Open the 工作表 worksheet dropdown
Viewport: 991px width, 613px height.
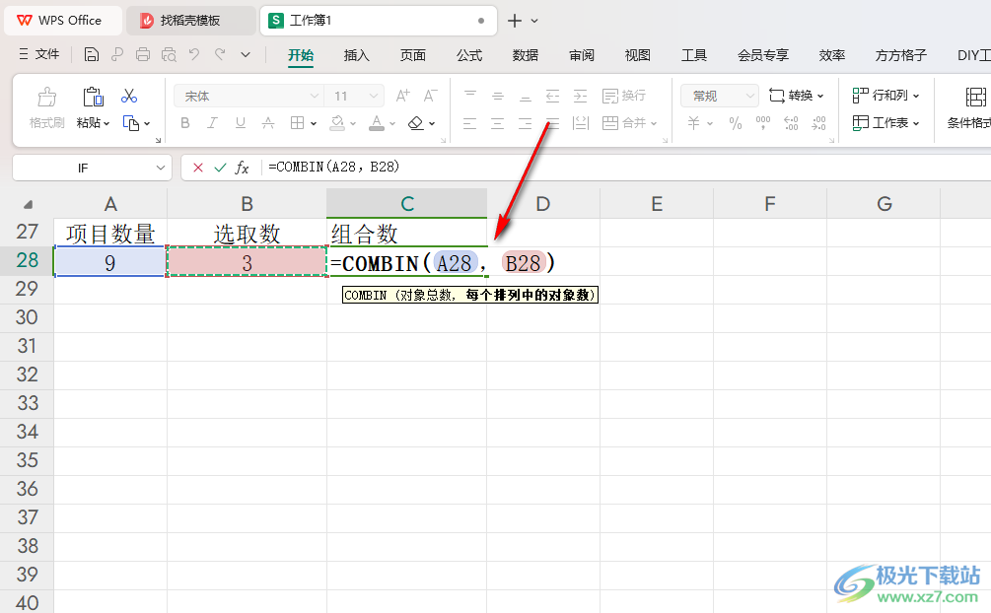click(x=885, y=123)
